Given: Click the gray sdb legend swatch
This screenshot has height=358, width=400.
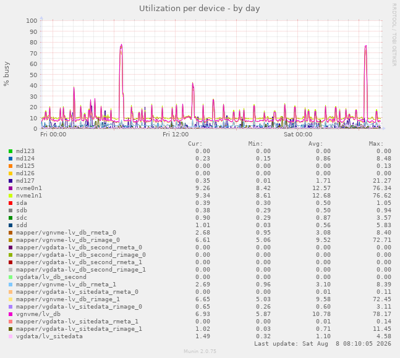Looking at the screenshot, I should point(11,210).
